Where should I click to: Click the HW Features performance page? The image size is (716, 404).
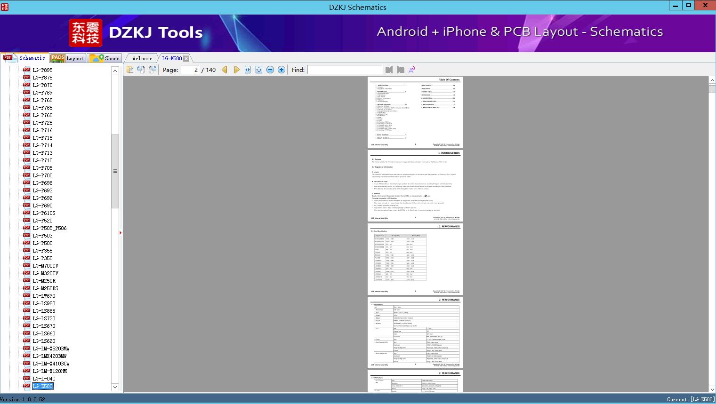coord(415,332)
